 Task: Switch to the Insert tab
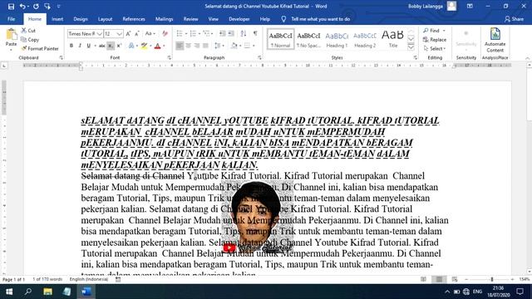click(x=57, y=19)
